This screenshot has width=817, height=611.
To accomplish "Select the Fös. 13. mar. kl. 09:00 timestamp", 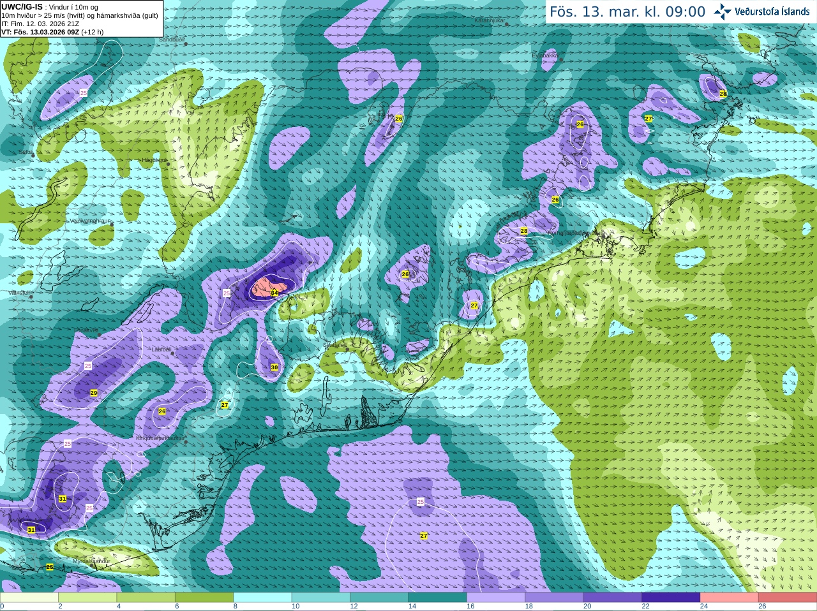I will [627, 12].
